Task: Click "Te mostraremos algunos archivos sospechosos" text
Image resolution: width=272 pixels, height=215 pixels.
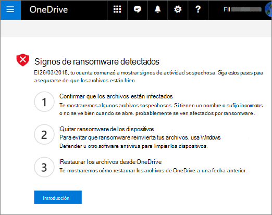Action: click(116, 106)
